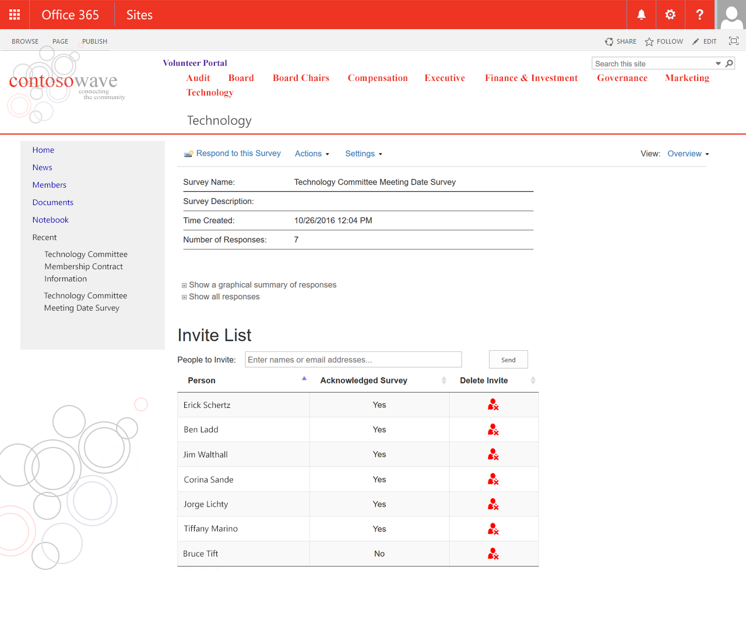Screen dimensions: 746x641
Task: Expand the graphical summary of responses
Action: pos(262,285)
